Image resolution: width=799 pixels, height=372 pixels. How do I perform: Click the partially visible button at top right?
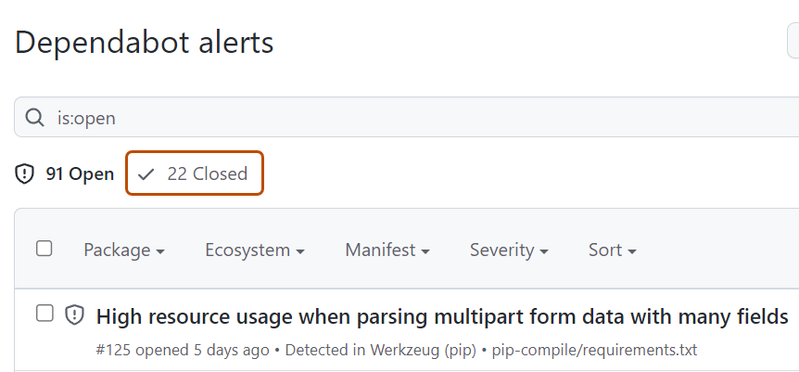[793, 41]
